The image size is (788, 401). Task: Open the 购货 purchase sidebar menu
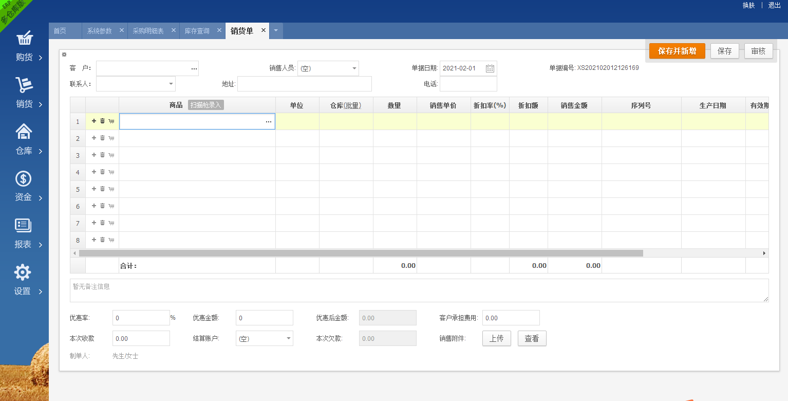(x=24, y=47)
